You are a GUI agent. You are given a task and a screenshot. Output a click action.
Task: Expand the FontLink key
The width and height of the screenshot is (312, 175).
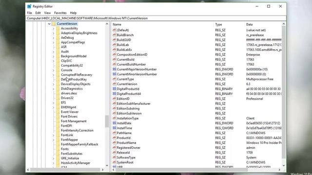coord(53,135)
